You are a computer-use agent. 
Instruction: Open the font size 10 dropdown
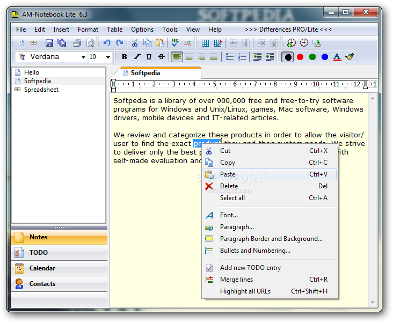[x=108, y=57]
